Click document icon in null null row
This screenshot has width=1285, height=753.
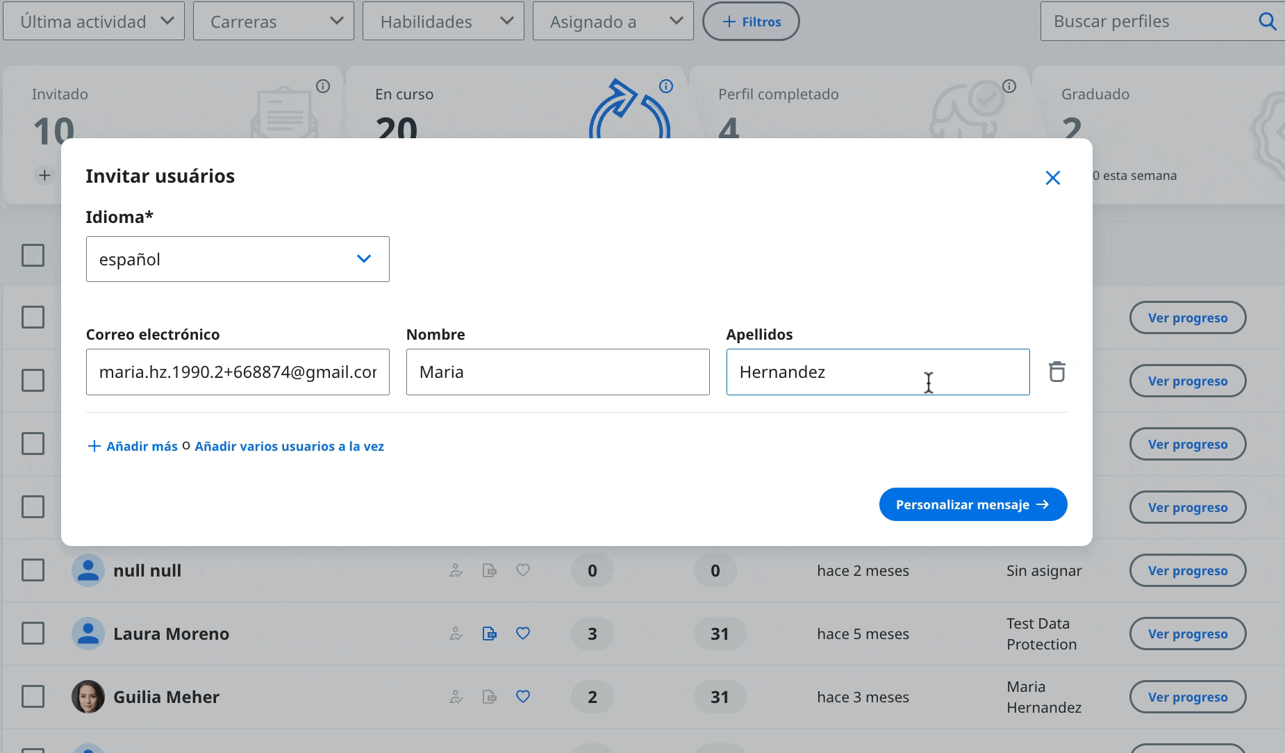pyautogui.click(x=490, y=570)
